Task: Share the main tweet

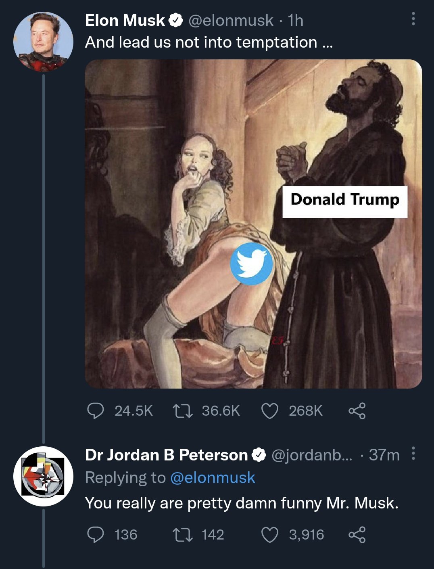Action: point(357,411)
